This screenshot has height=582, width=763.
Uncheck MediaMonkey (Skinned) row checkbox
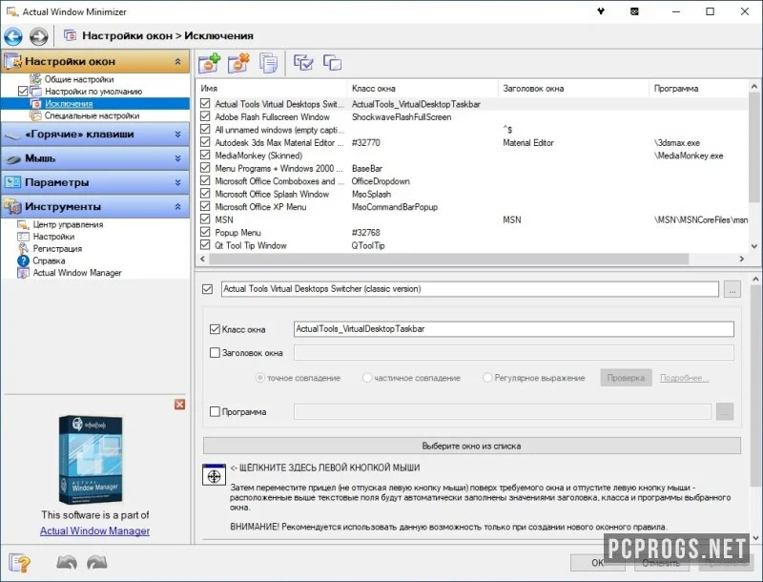click(205, 156)
